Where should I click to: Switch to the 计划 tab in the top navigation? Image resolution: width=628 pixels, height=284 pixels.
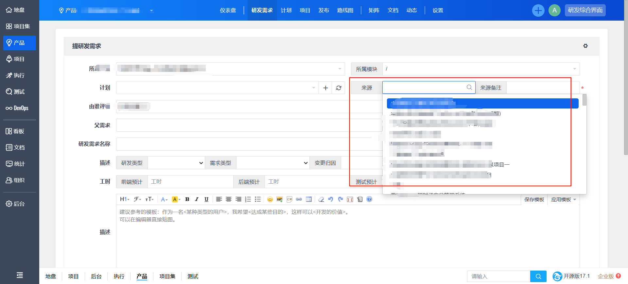coord(286,10)
